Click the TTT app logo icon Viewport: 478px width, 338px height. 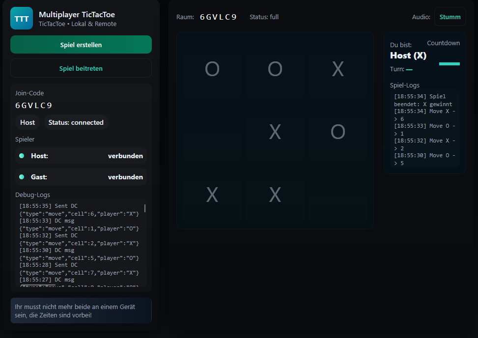(22, 19)
